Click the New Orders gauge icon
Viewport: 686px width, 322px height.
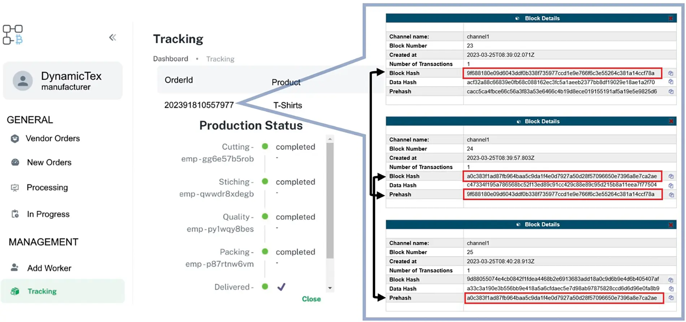click(x=15, y=162)
